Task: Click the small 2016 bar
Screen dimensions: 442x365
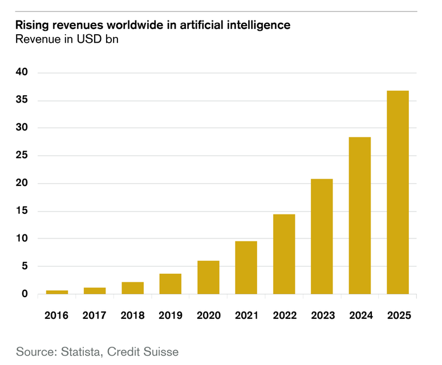Action: click(57, 292)
